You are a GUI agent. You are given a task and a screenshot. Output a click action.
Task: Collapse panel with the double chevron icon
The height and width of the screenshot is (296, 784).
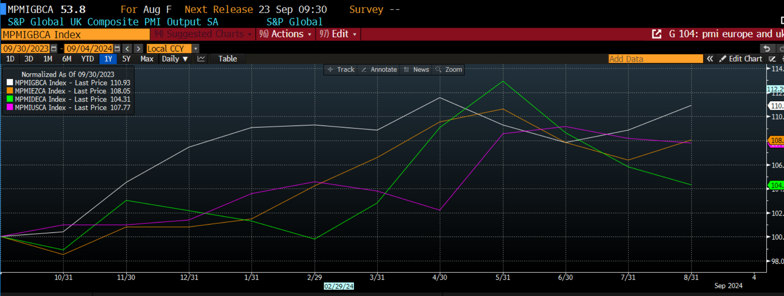(710, 59)
